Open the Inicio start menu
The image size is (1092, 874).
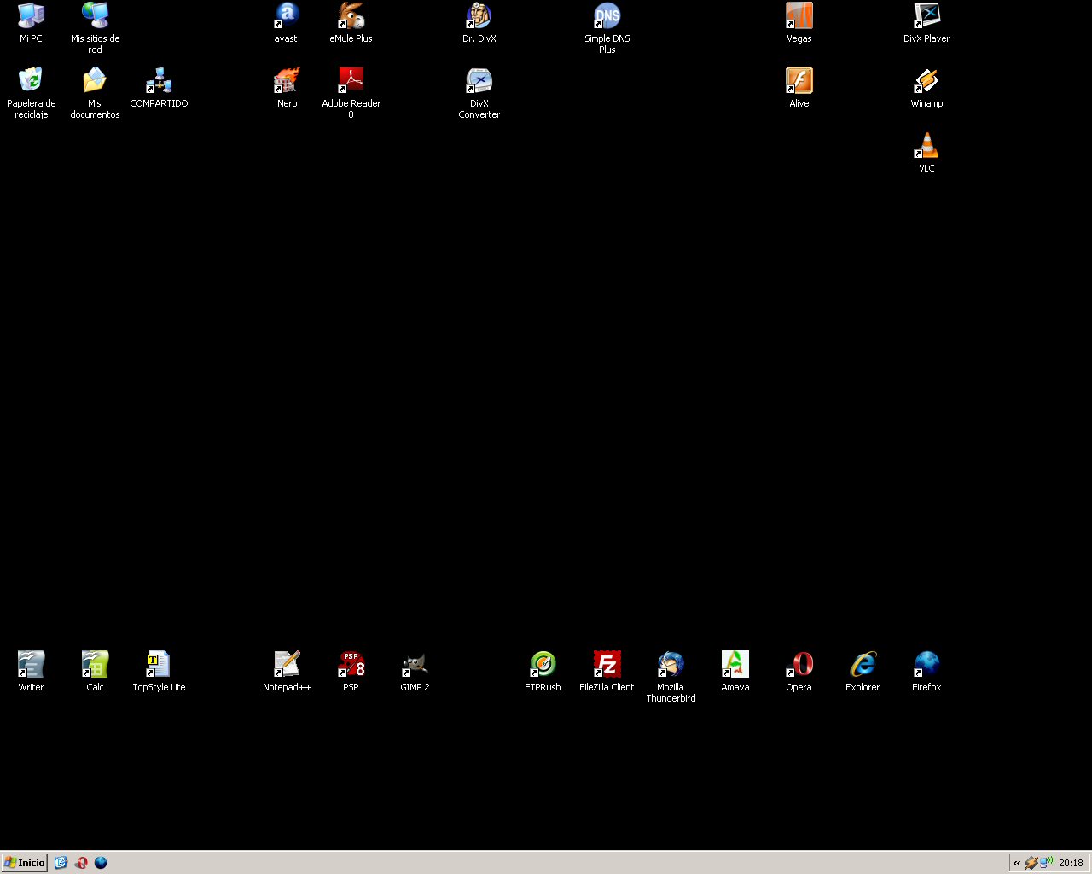pos(24,863)
